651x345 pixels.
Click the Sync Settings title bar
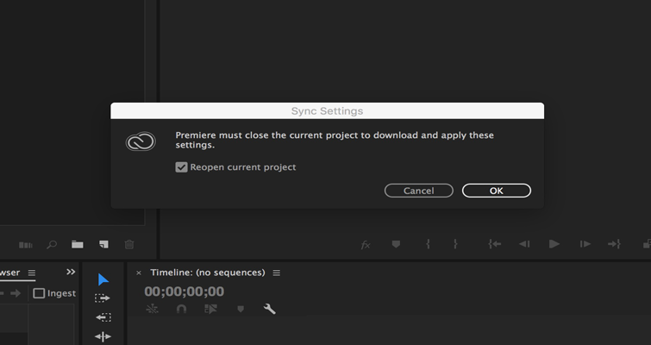(x=327, y=111)
